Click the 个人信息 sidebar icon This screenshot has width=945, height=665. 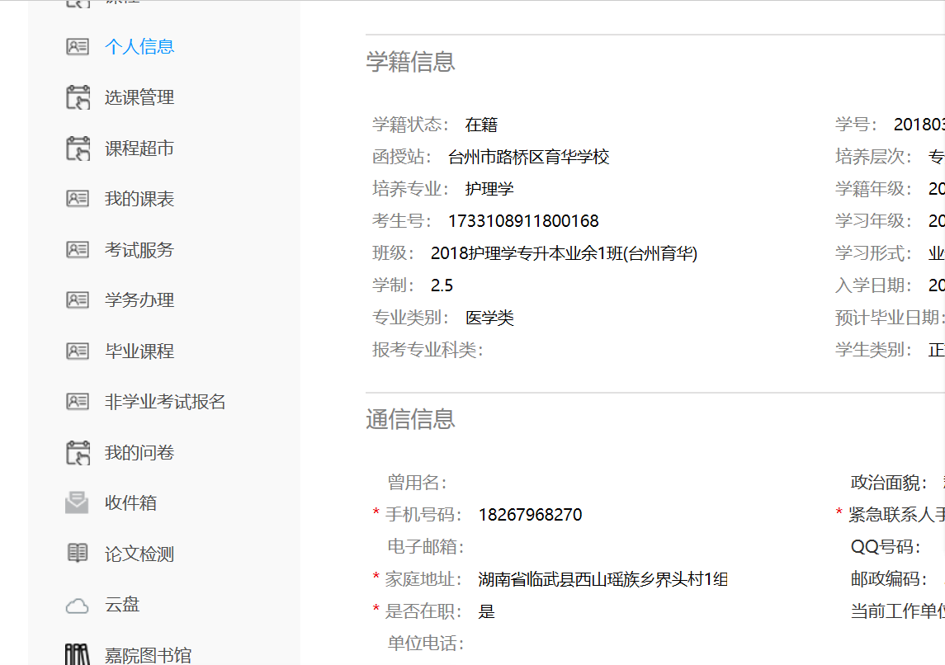pos(78,47)
